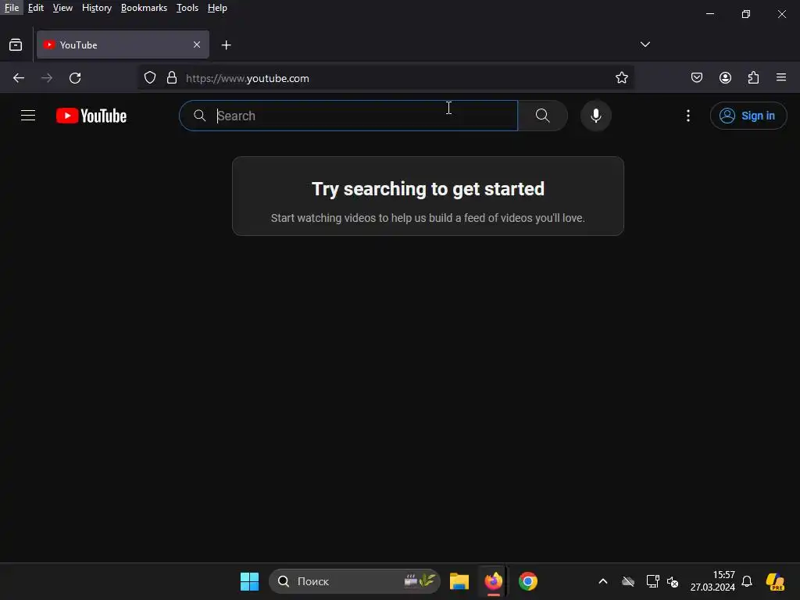
Task: Click the Copilot preview taskbar icon
Action: pos(775,581)
